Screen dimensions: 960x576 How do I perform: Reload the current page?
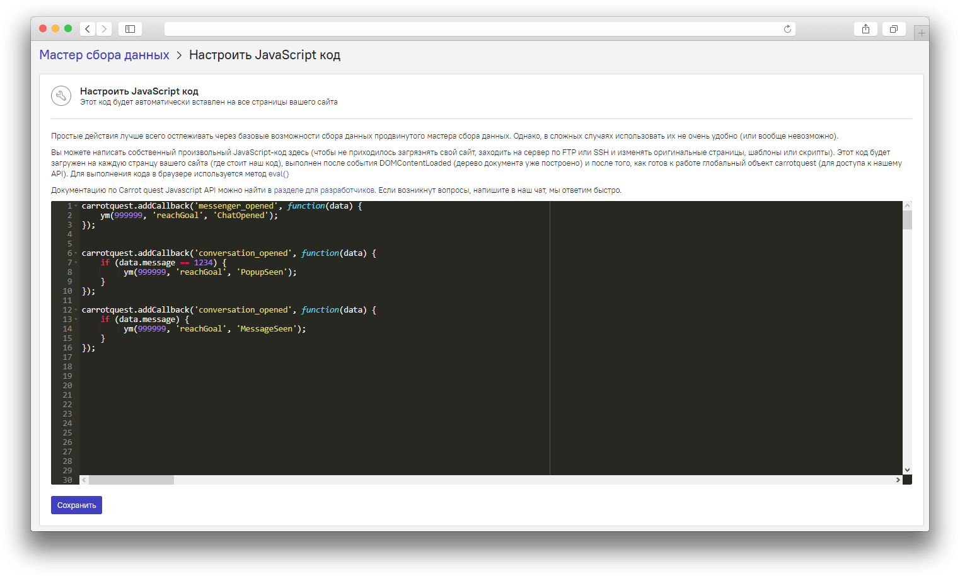[x=787, y=28]
